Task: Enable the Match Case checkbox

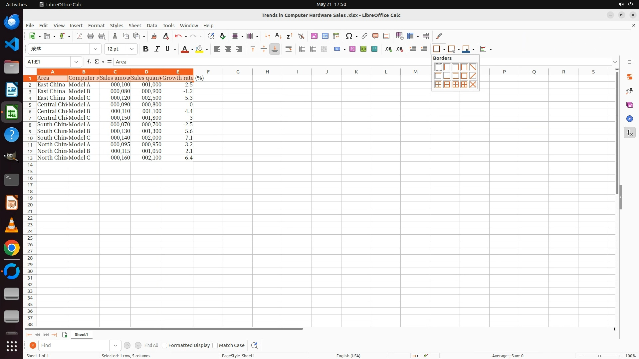Action: pyautogui.click(x=215, y=345)
